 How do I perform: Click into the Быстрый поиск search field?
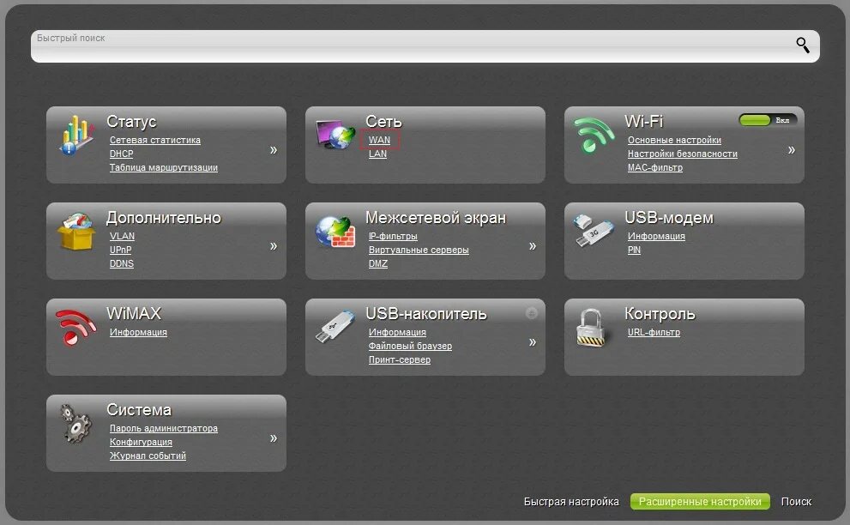[x=425, y=46]
